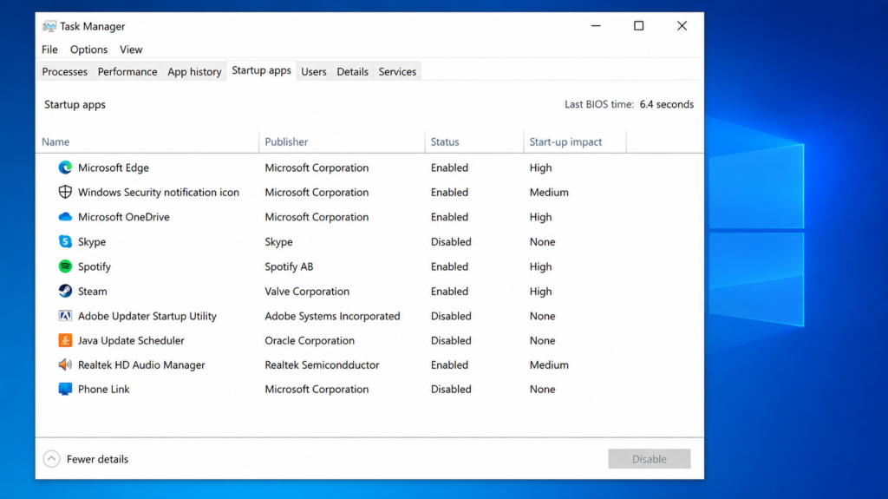
Task: Collapse view with Fewer details arrow
Action: pyautogui.click(x=51, y=459)
